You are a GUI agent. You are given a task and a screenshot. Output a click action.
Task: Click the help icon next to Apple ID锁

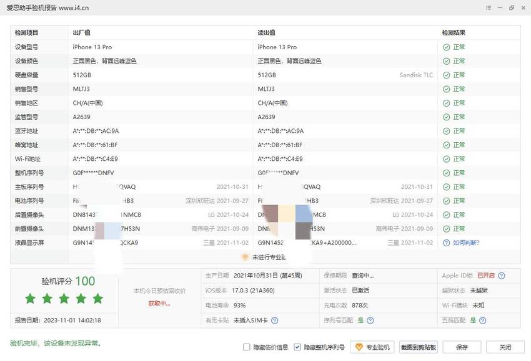point(502,276)
